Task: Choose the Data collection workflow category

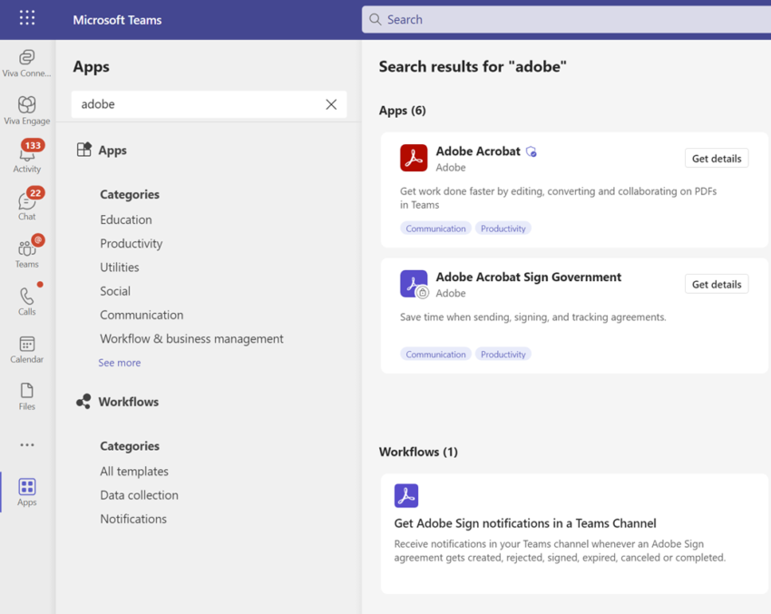Action: [139, 495]
